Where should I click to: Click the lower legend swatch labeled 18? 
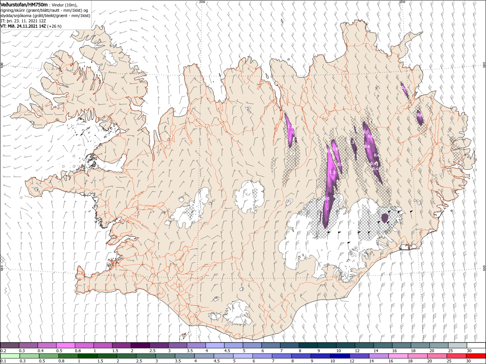click(x=417, y=356)
